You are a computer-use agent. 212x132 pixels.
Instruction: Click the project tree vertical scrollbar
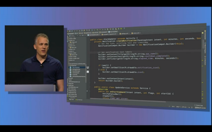pos(86,74)
